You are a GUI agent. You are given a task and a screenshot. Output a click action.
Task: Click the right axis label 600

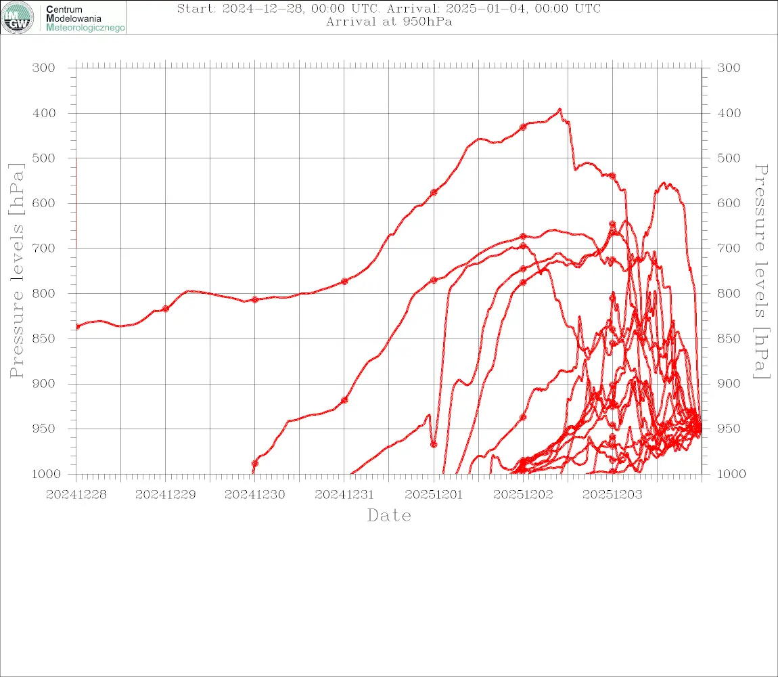pyautogui.click(x=729, y=203)
